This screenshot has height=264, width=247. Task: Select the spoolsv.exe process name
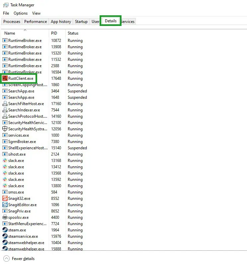coord(19,217)
